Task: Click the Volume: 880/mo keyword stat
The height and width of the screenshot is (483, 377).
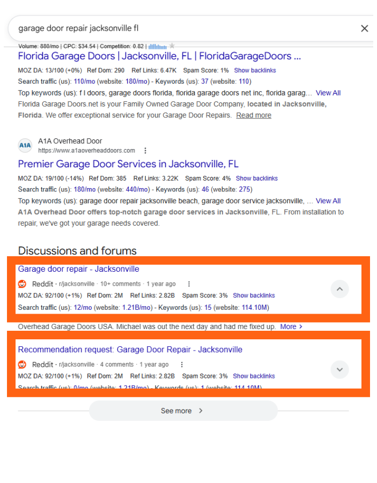Action: coord(39,46)
